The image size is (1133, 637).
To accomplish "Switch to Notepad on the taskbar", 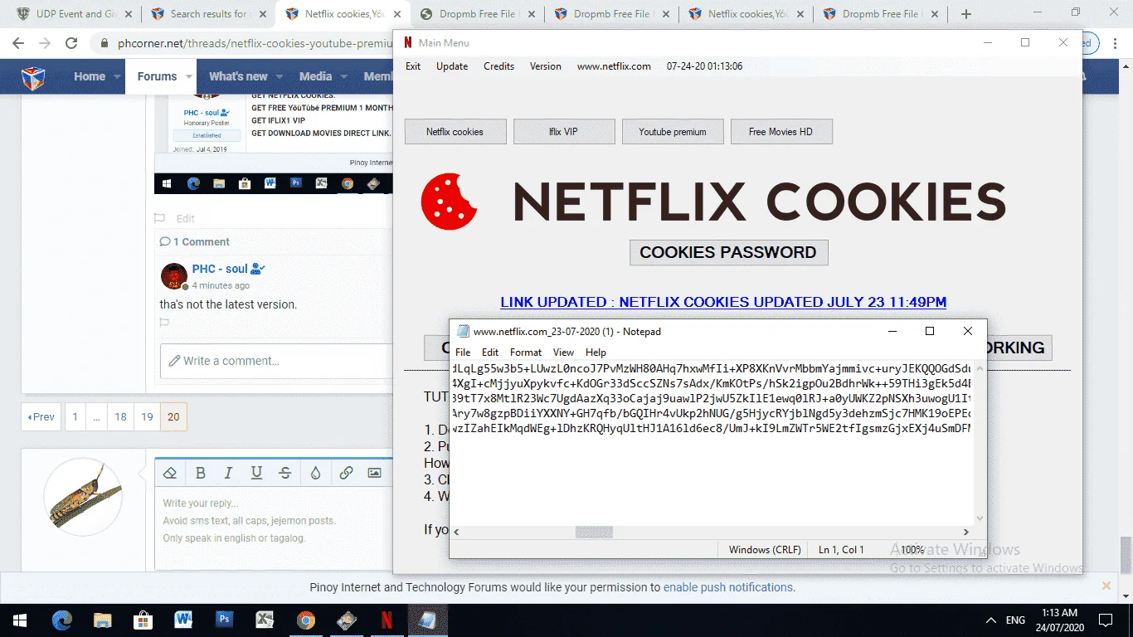I will (x=427, y=620).
